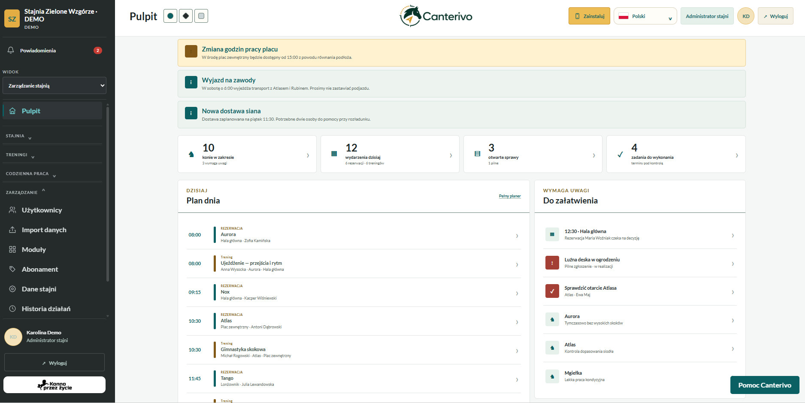Image resolution: width=805 pixels, height=403 pixels.
Task: Click the Zainstaluj button
Action: [589, 16]
